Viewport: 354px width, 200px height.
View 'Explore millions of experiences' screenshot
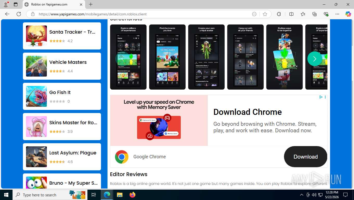pos(128,57)
